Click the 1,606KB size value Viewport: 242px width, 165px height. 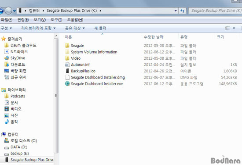[230, 71]
